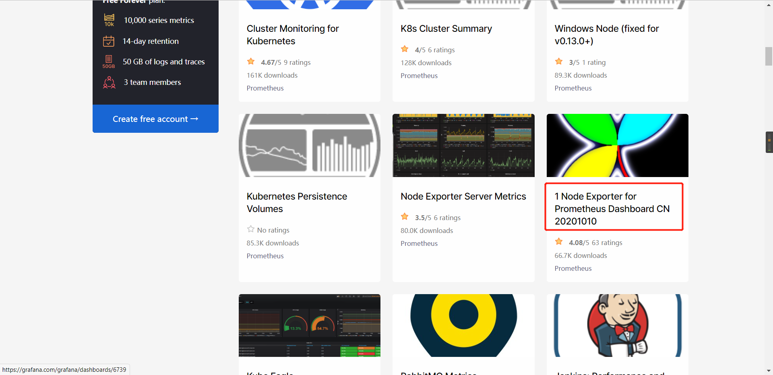Click the page vertical scrollbar thumb
Screen dimensions: 773x375
point(769,56)
